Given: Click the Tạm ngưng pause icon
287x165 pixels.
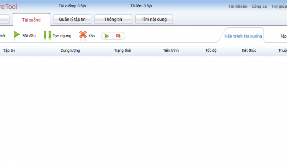Looking at the screenshot, I should (x=47, y=35).
